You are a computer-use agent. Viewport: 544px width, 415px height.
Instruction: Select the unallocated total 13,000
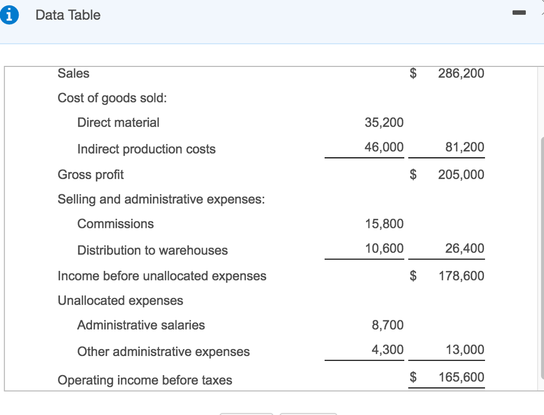tap(465, 350)
